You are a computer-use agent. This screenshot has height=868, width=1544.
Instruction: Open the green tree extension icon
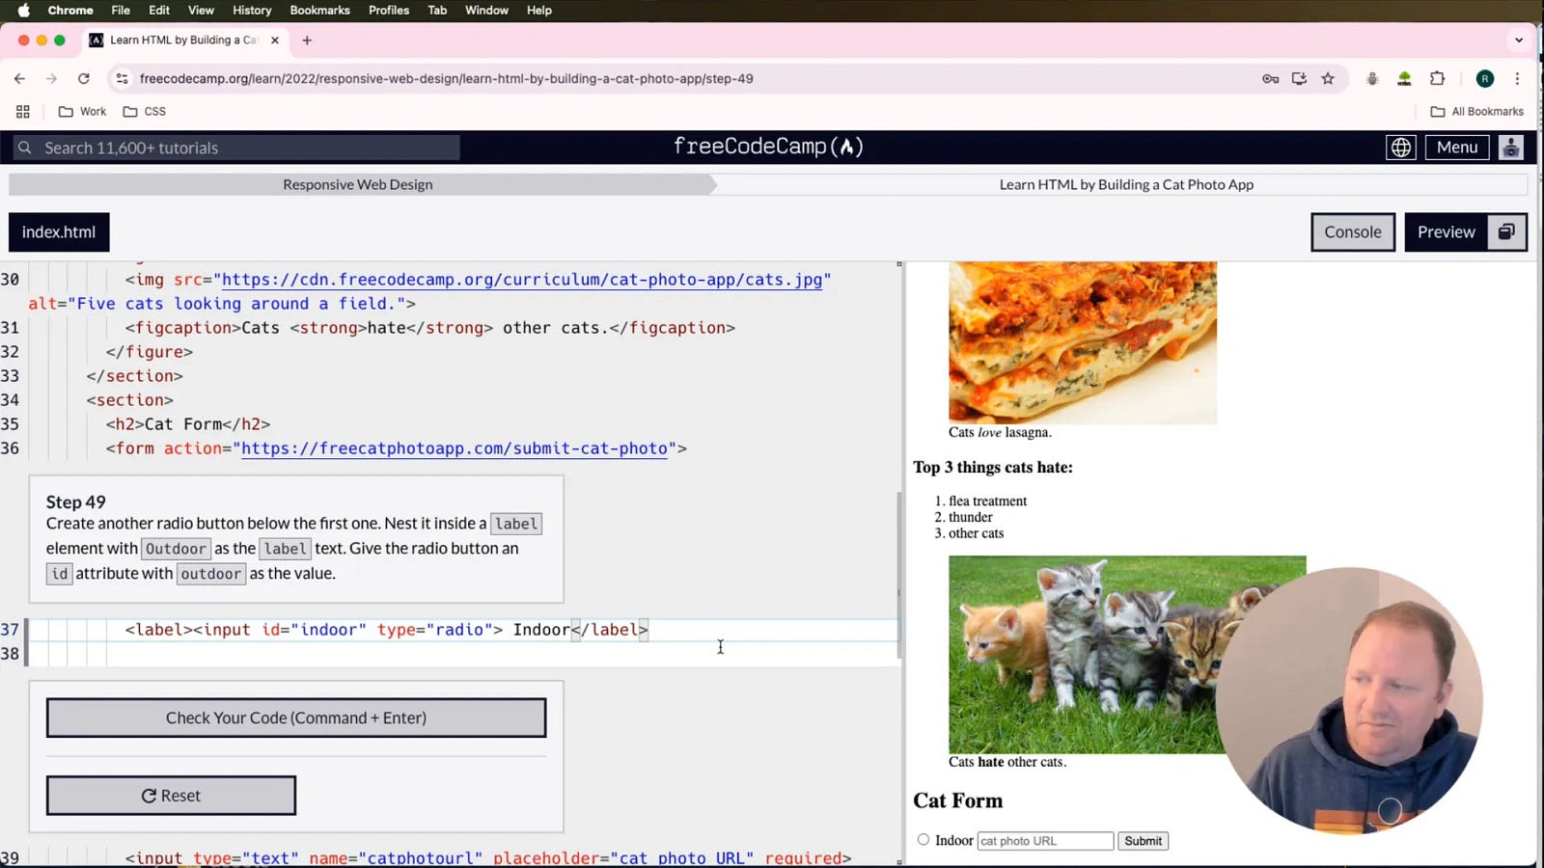pos(1404,79)
